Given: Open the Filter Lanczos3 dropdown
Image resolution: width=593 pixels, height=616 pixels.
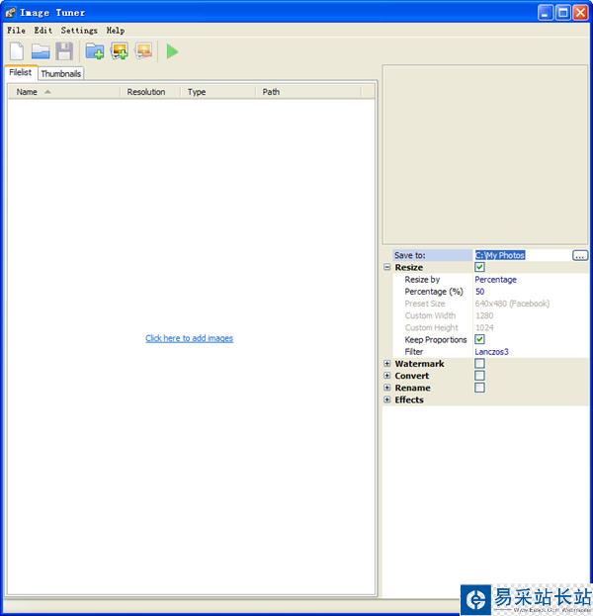Looking at the screenshot, I should (x=530, y=352).
